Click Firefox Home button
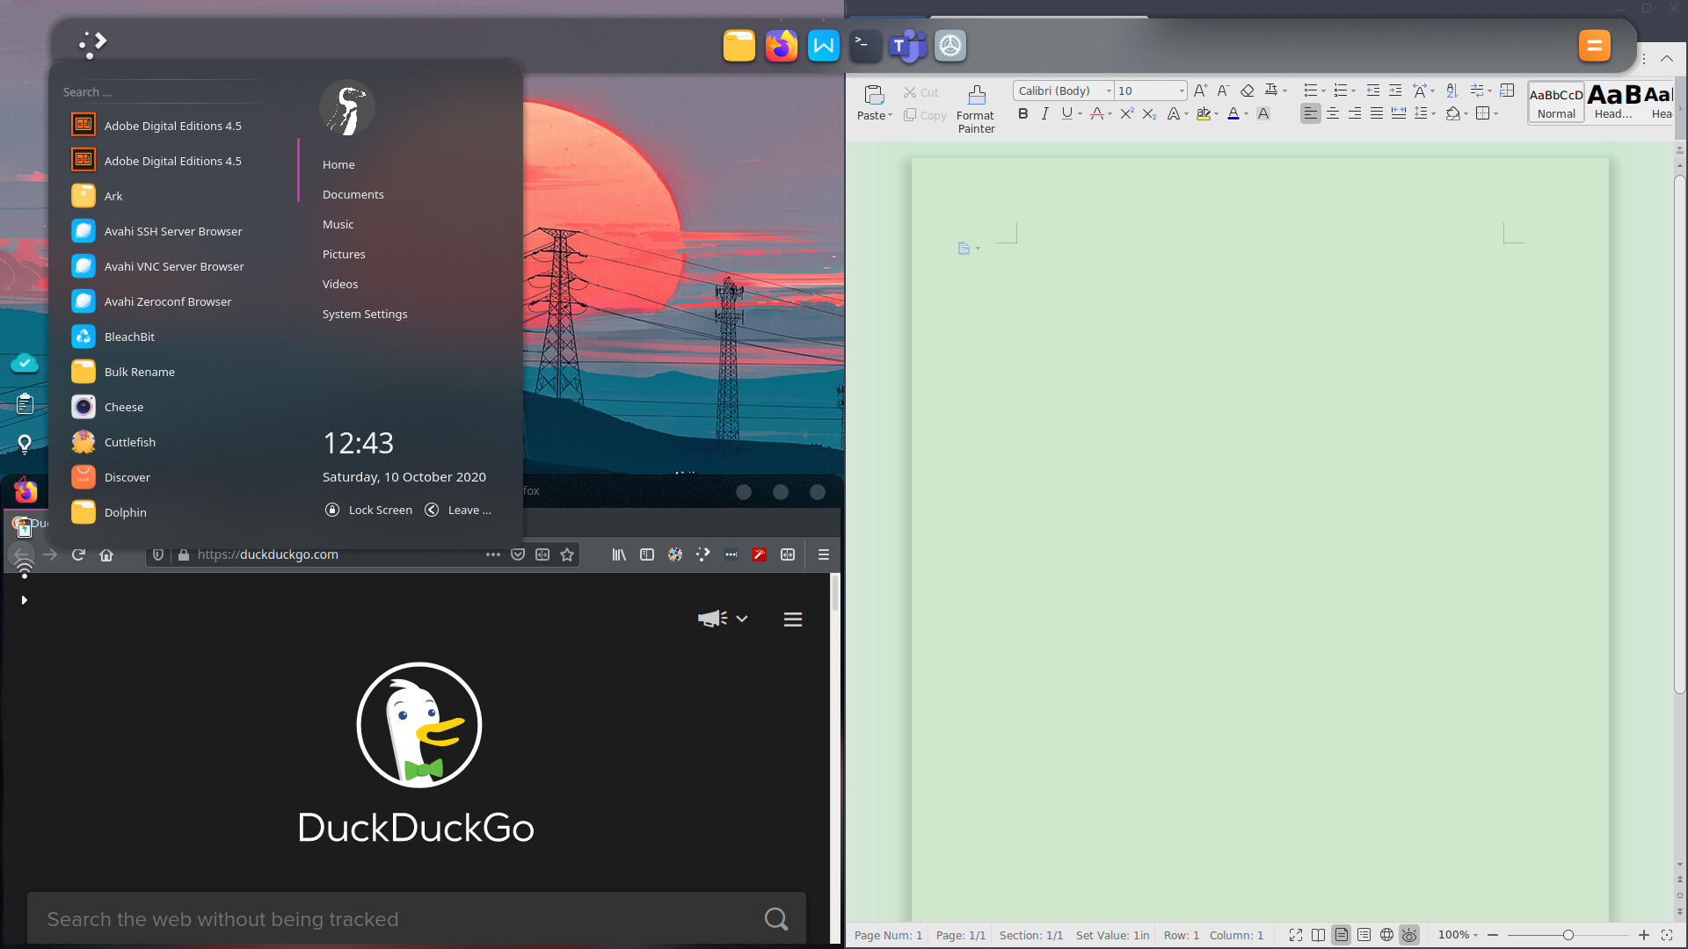The image size is (1688, 949). point(106,554)
